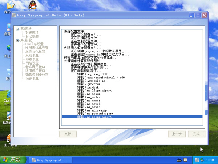218x164 pixels.
Task: Click the keyboard icon in taskbar
Action: click(179, 160)
